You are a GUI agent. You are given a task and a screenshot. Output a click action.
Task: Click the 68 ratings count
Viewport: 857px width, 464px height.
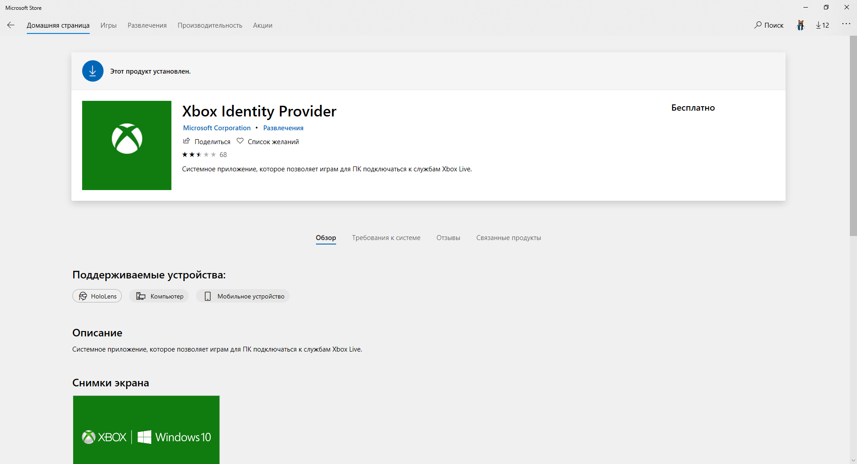click(x=223, y=155)
